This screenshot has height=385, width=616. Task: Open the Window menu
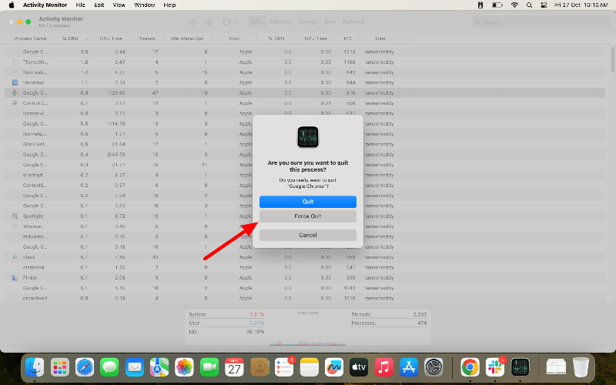pyautogui.click(x=145, y=5)
